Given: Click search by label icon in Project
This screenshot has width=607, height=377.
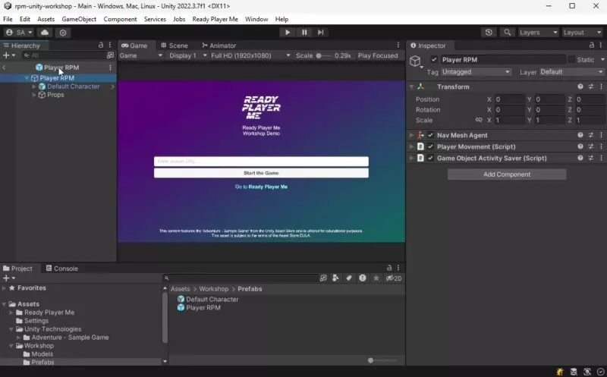Looking at the screenshot, I should point(349,278).
